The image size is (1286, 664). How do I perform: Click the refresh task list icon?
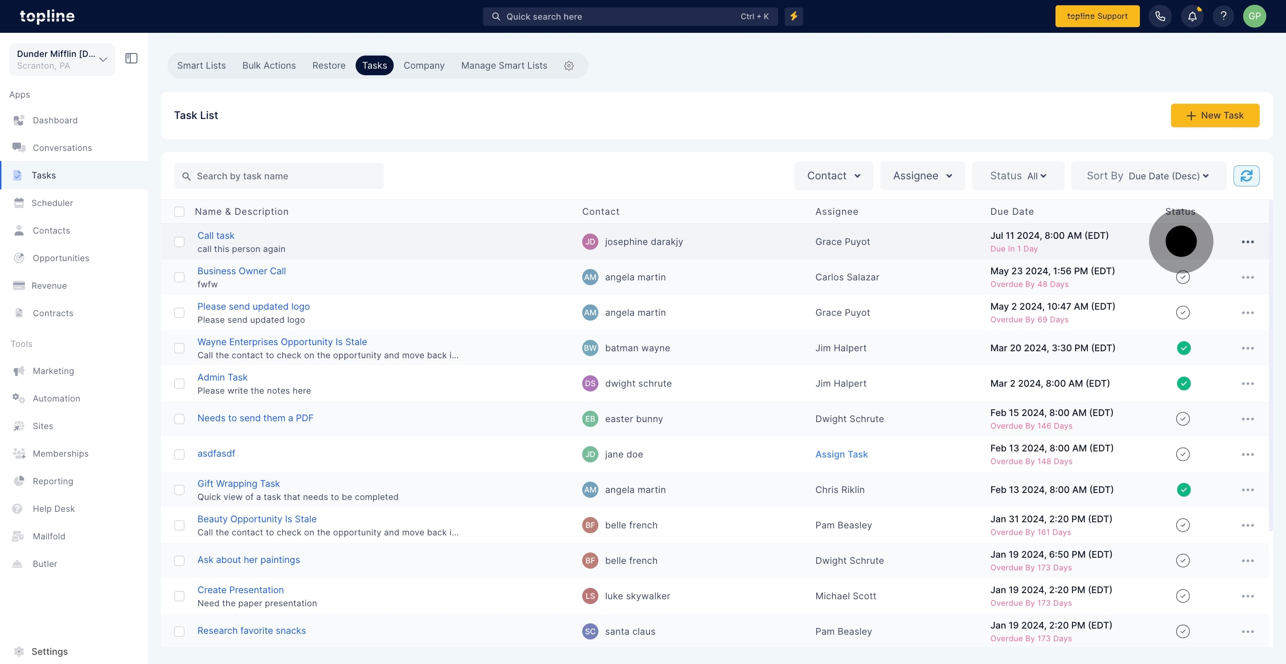[x=1246, y=176]
